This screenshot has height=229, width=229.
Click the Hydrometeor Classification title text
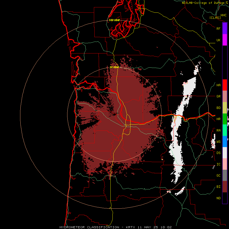(89, 227)
